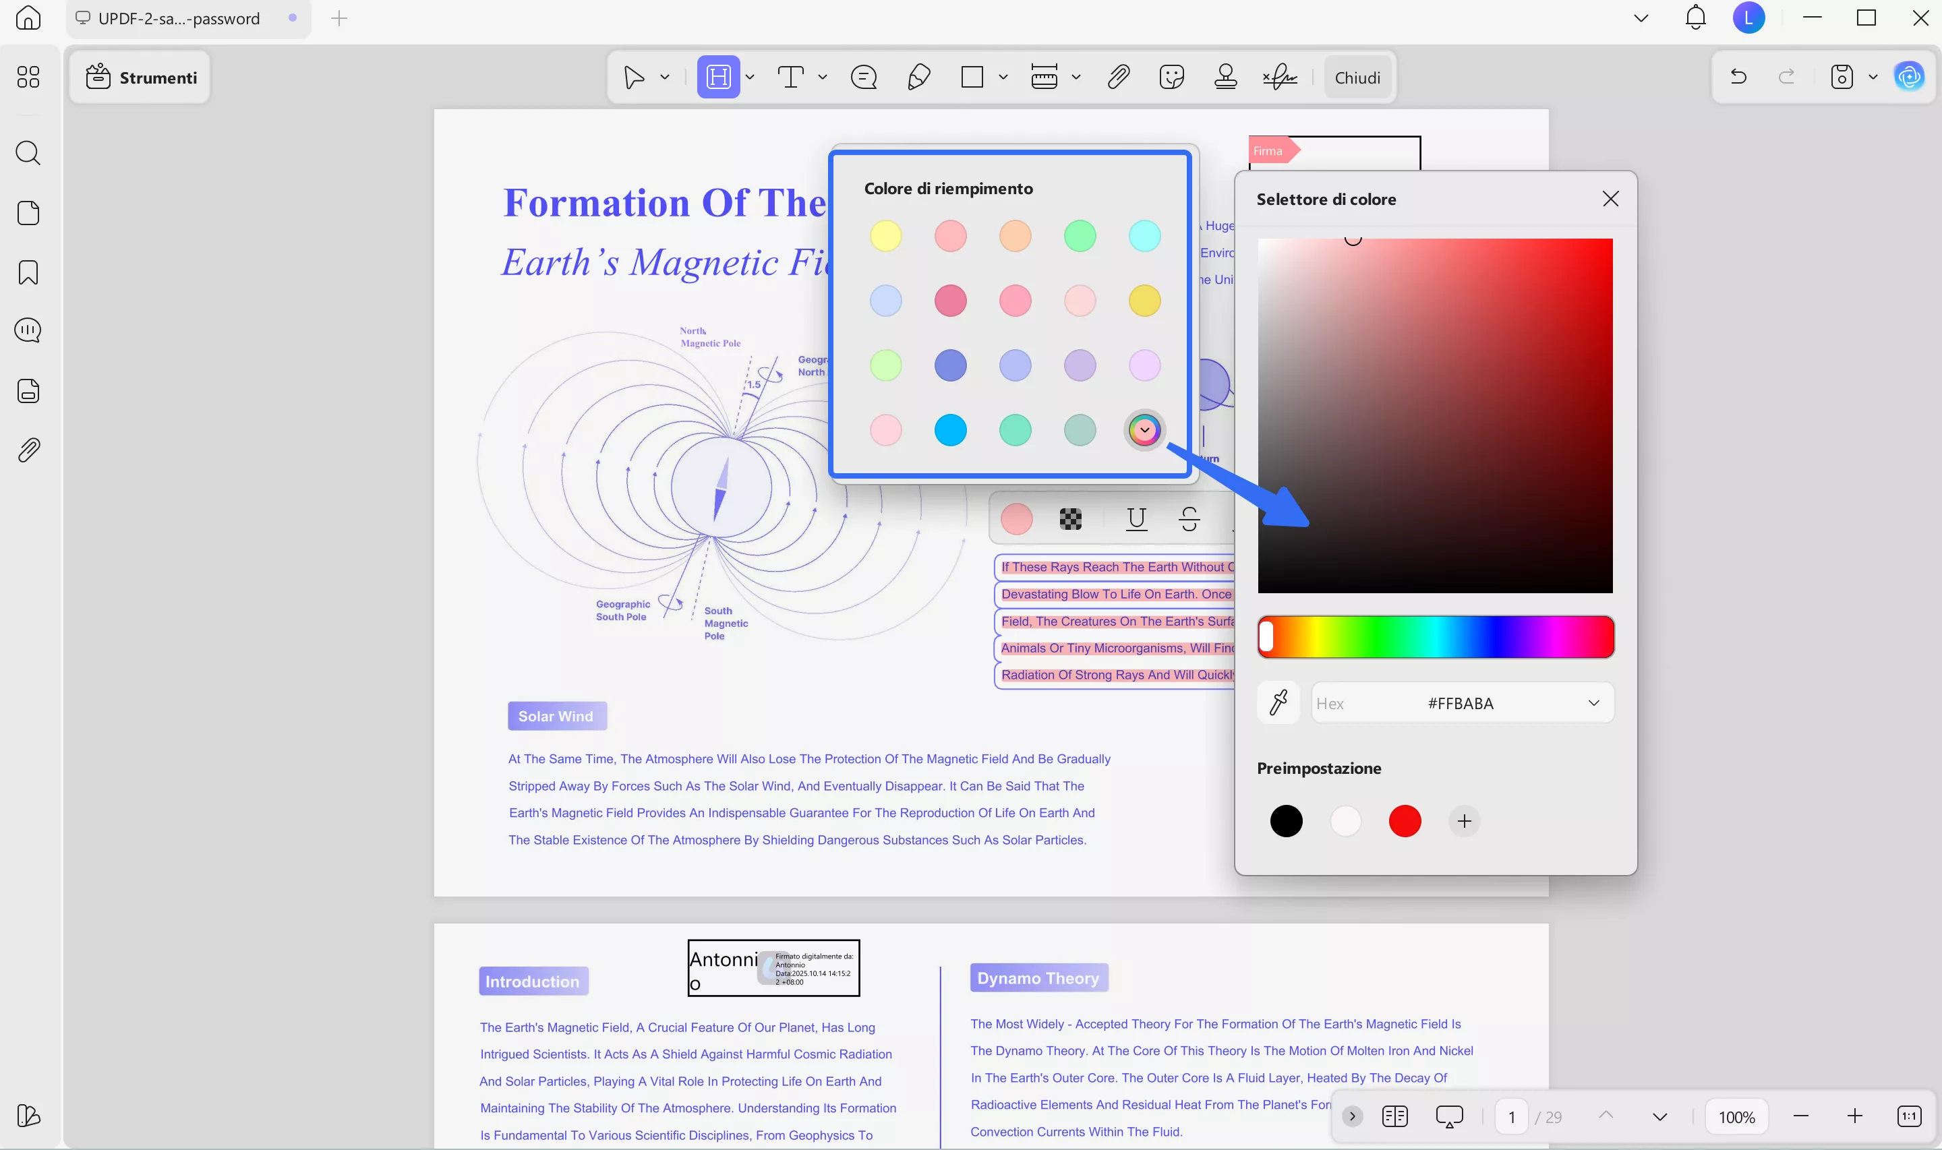Click the Chiudi button
The width and height of the screenshot is (1942, 1150).
pos(1357,77)
